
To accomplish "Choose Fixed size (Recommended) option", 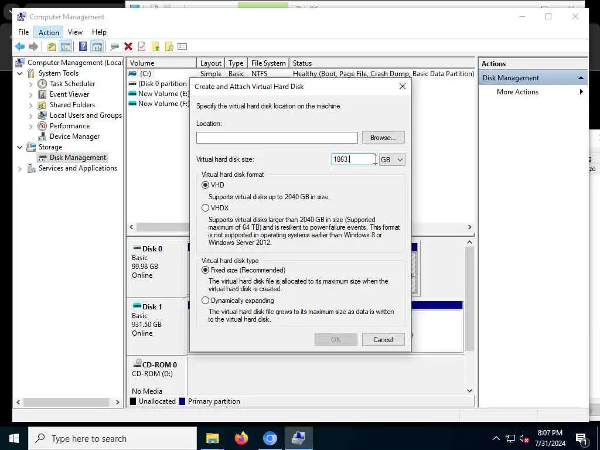I will [x=206, y=270].
